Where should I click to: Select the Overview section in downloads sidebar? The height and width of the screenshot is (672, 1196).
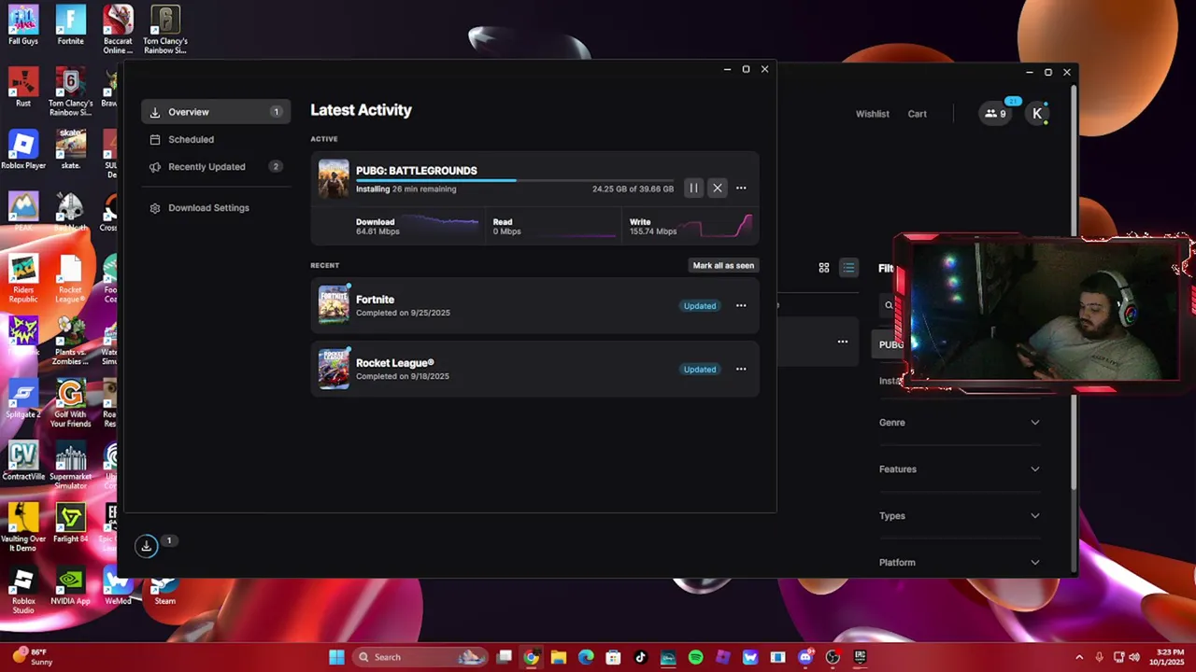pyautogui.click(x=216, y=112)
